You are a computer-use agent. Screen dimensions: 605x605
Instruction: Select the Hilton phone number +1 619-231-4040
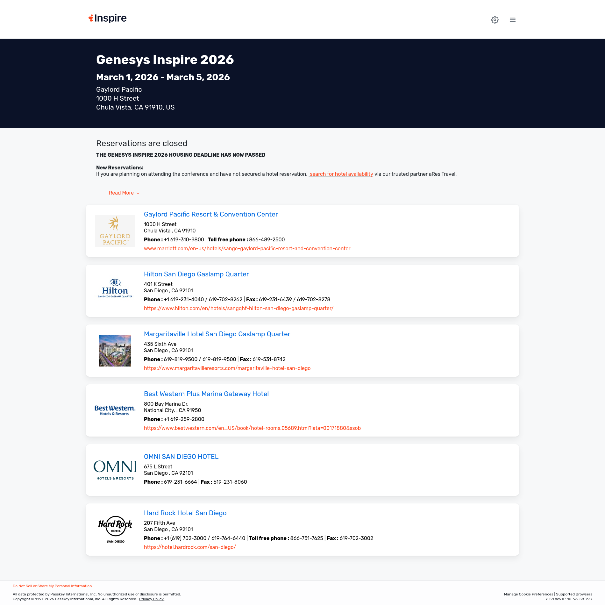[184, 299]
